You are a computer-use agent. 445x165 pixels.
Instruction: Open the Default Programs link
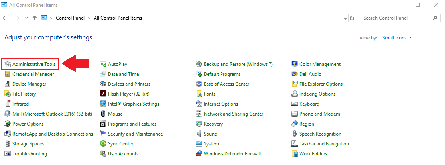(222, 74)
